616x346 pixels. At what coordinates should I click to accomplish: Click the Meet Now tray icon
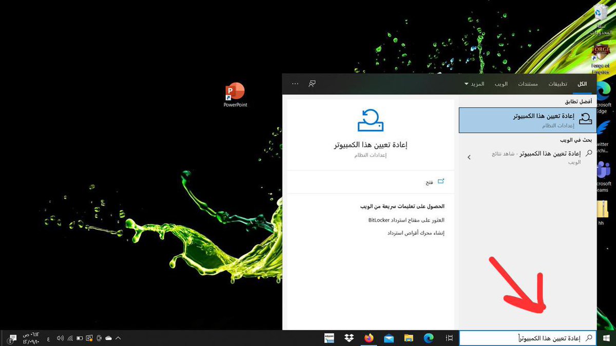[x=99, y=338]
